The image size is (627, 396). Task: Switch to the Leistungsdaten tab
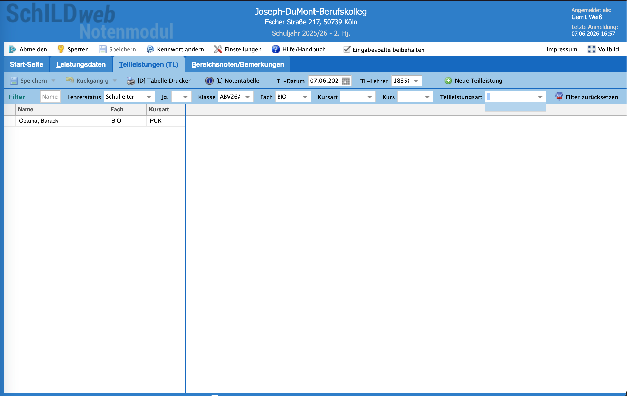pos(81,64)
